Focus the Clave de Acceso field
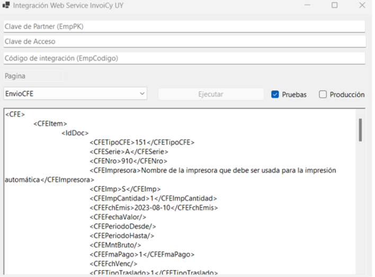This screenshot has width=375, height=277. pyautogui.click(x=184, y=41)
